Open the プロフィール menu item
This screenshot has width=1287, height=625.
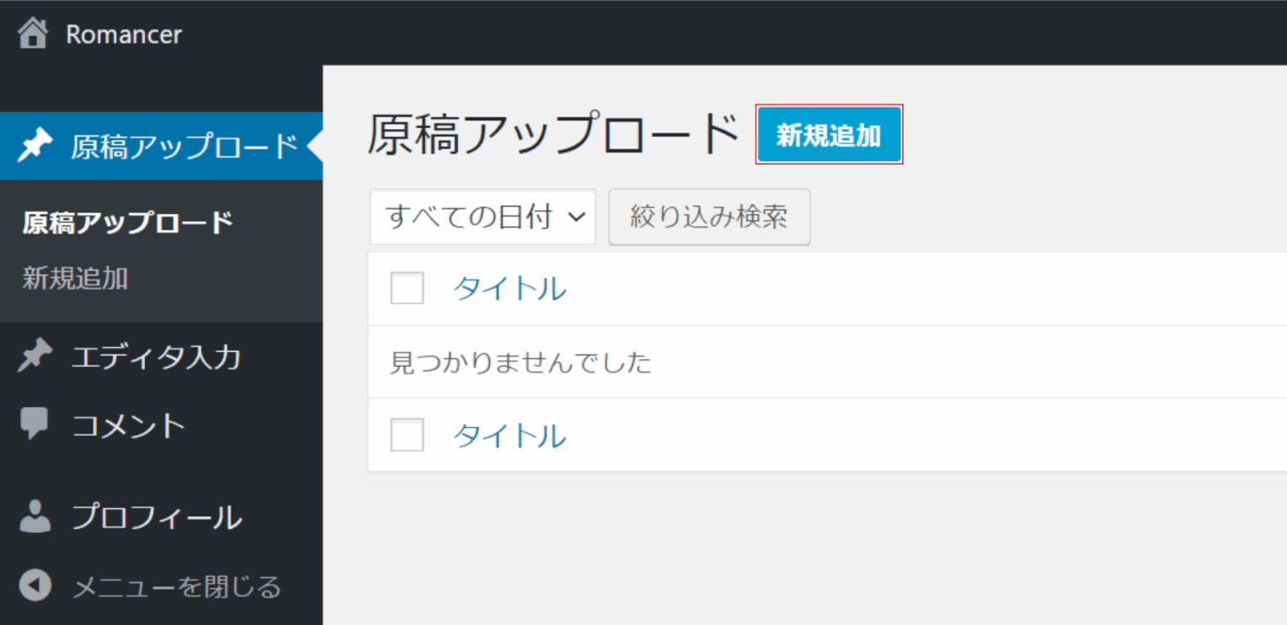click(156, 517)
